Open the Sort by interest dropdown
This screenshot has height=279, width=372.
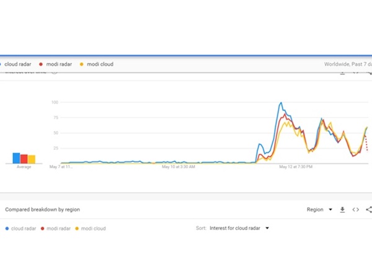point(239,228)
